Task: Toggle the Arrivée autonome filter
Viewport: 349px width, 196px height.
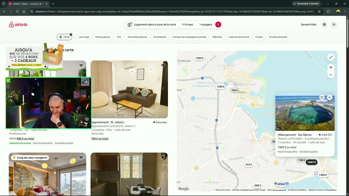Action: point(278,37)
